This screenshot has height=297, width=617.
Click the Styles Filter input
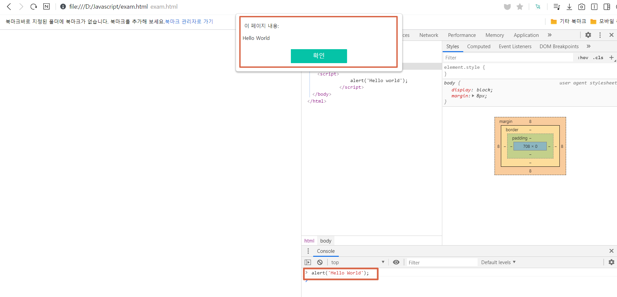508,57
